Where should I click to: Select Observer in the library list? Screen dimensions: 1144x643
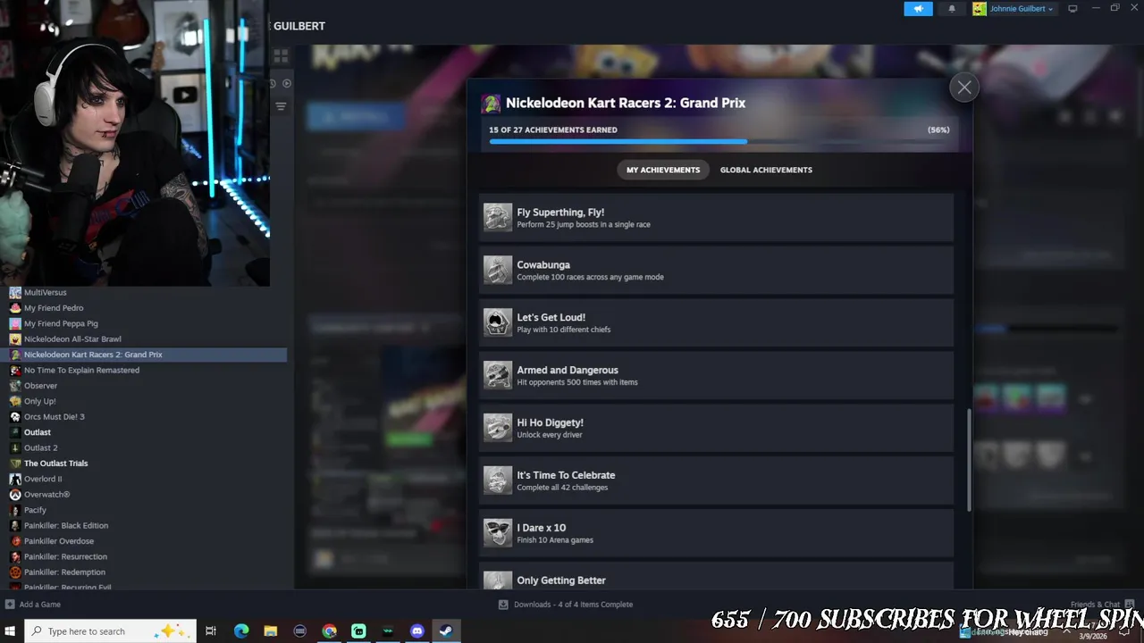(x=40, y=386)
